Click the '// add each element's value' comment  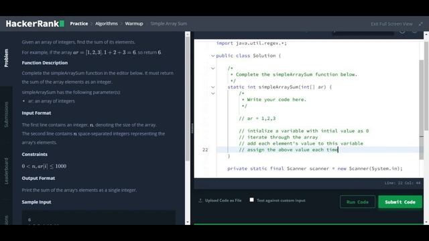coord(301,144)
